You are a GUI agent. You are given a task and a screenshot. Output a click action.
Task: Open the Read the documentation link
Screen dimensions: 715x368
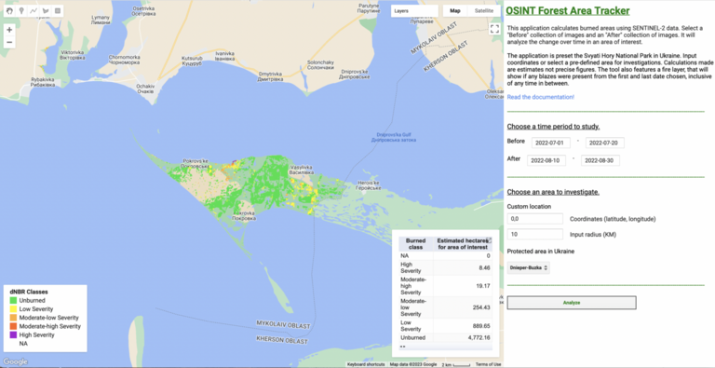(541, 97)
